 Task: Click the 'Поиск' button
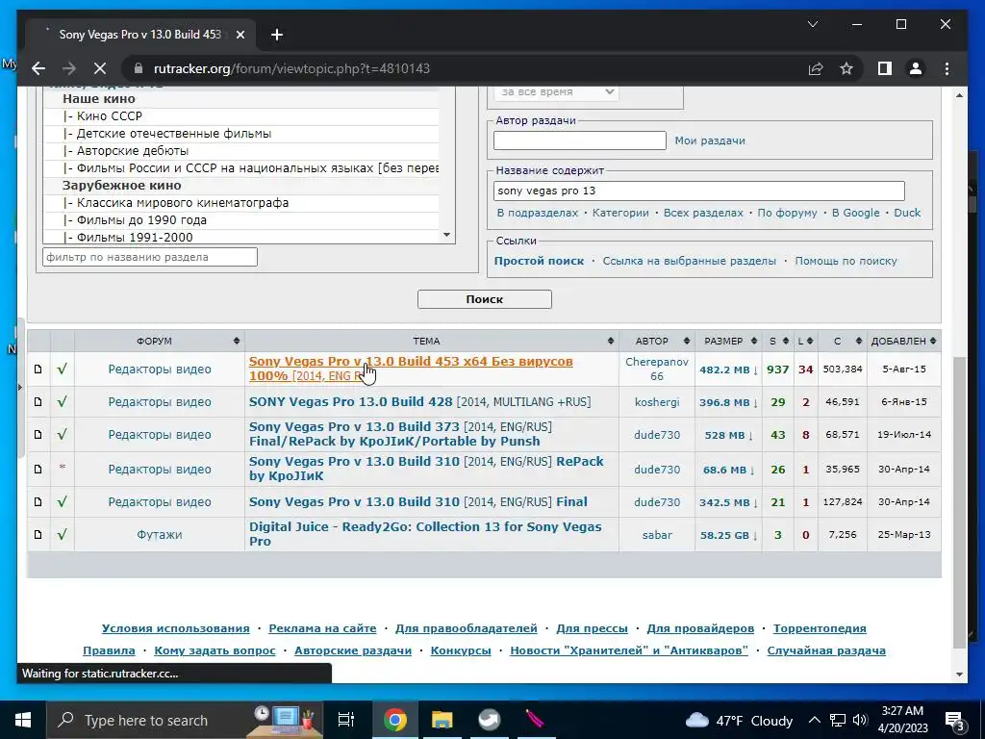pyautogui.click(x=485, y=299)
